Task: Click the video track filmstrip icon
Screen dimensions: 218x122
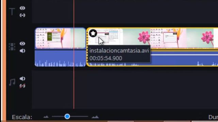Action: point(12,47)
